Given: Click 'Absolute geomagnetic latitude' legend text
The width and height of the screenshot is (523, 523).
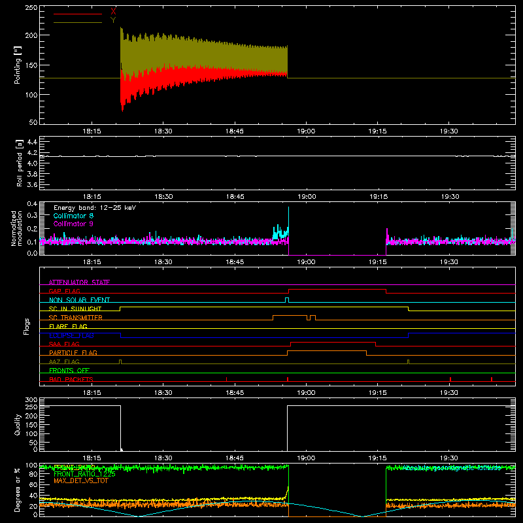Looking at the screenshot, I should 452,468.
